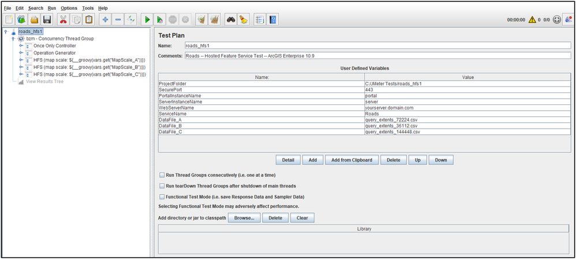Enable Run Thread Groups consecutively checkbox
576x259 pixels.
162,175
